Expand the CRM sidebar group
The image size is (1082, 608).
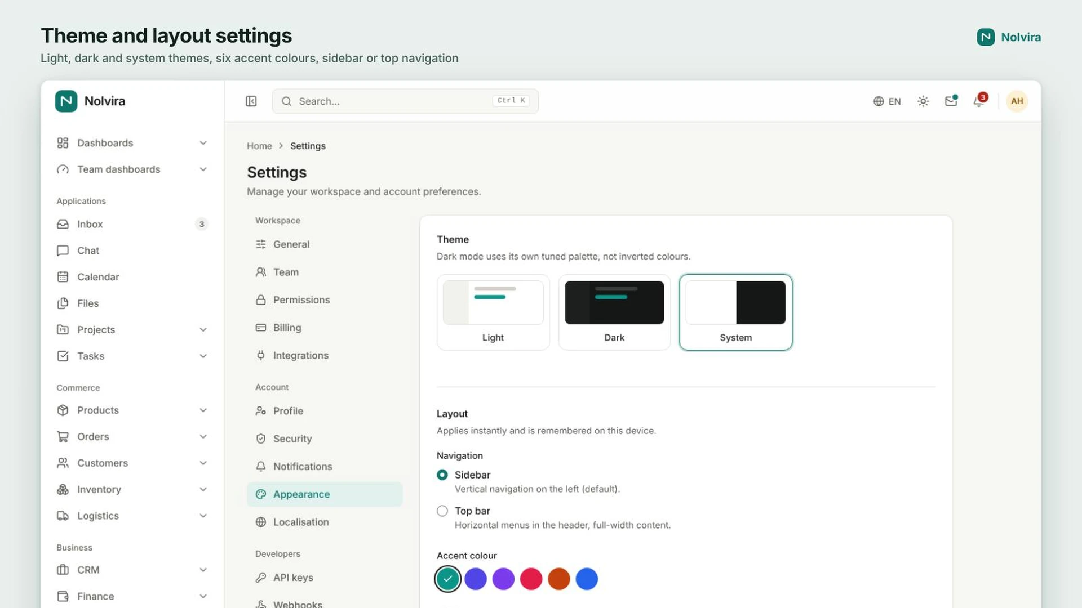coord(132,570)
